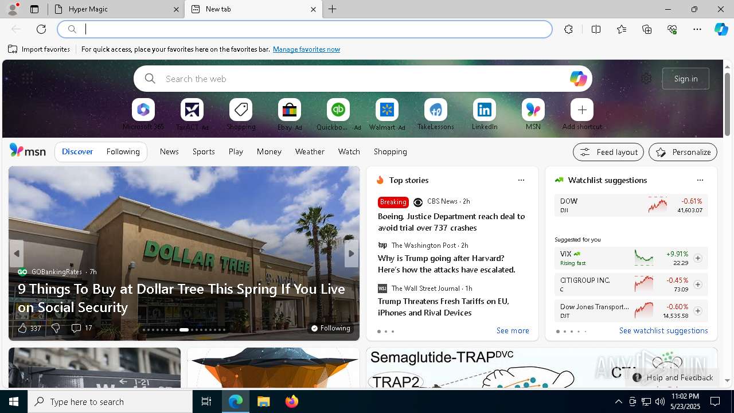Open the Ebay shortcut tile
The width and height of the screenshot is (734, 413).
point(290,110)
